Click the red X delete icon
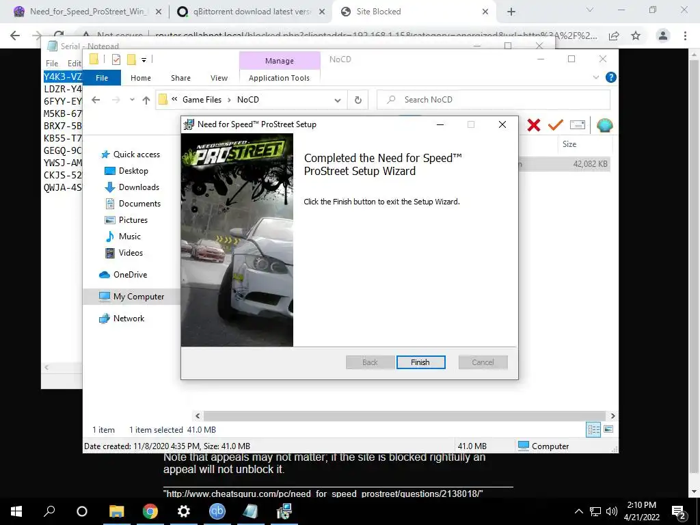Screen dimensions: 700x525 tap(533, 125)
